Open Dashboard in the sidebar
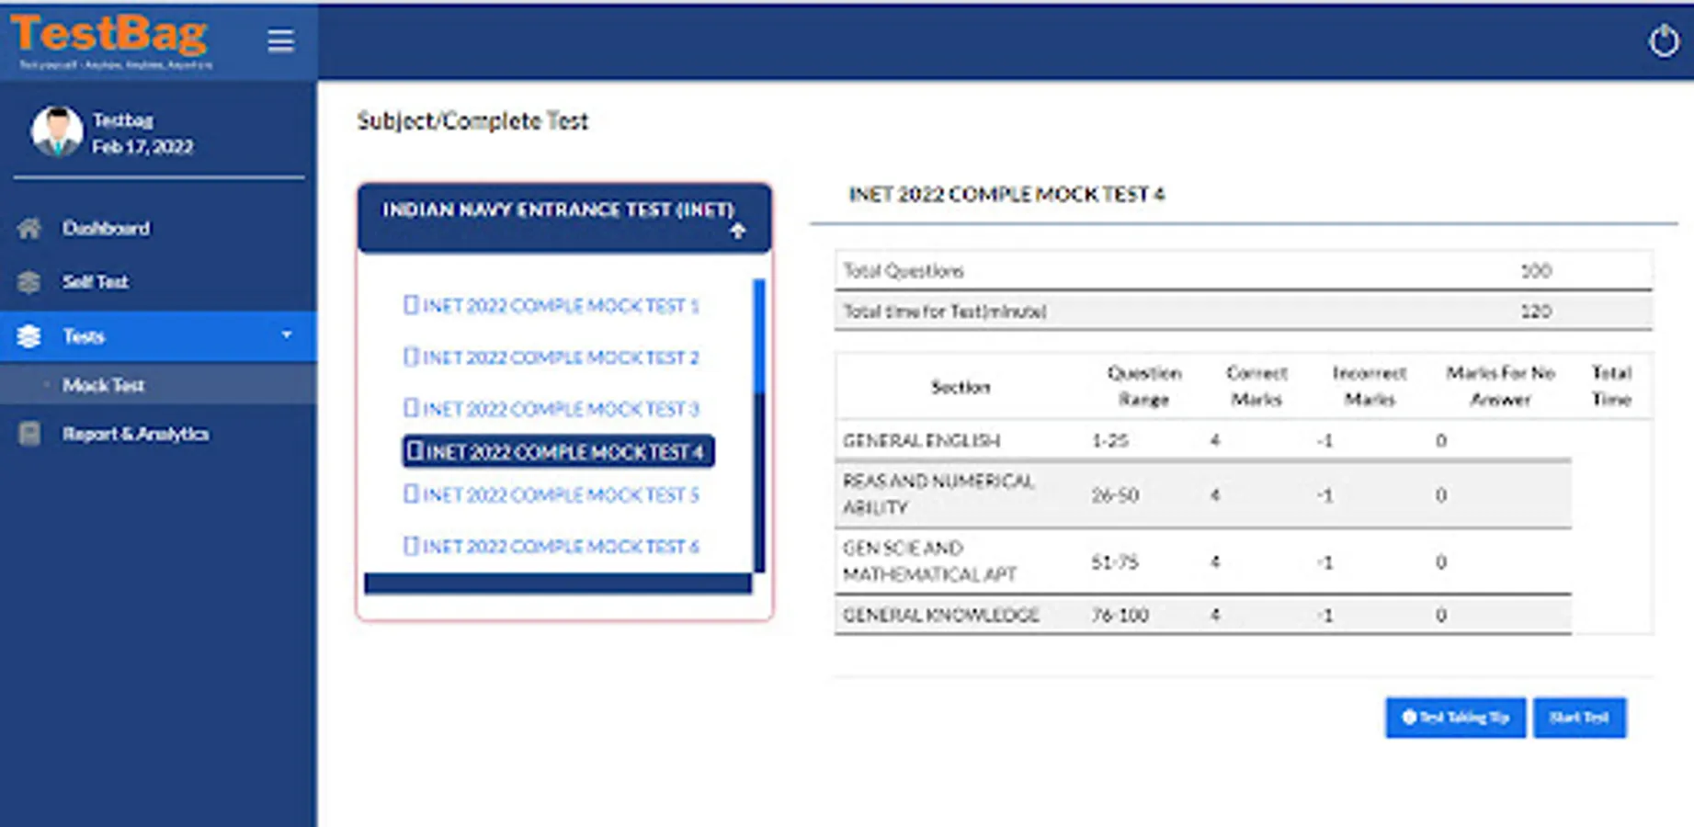Screen dimensions: 1694x827 (106, 228)
